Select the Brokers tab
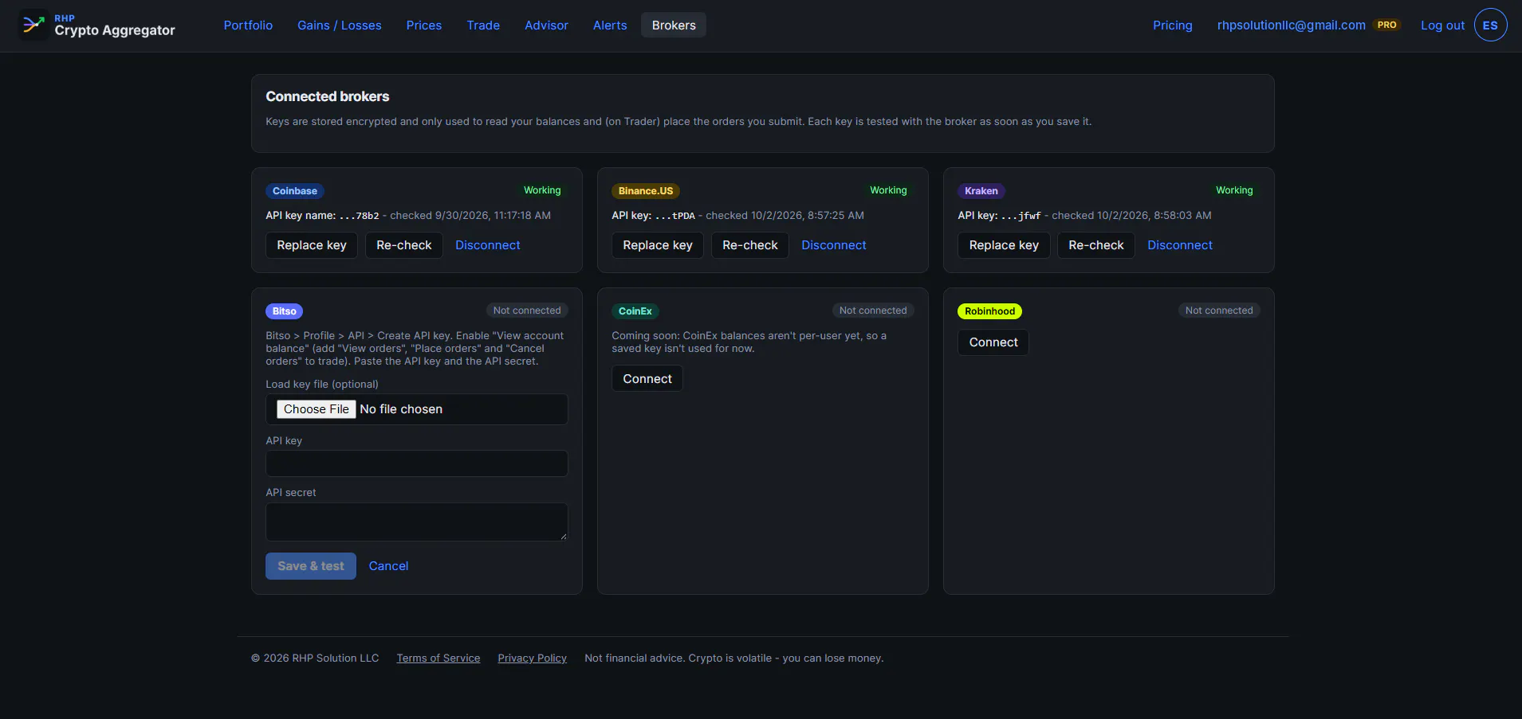The image size is (1522, 719). (x=674, y=25)
